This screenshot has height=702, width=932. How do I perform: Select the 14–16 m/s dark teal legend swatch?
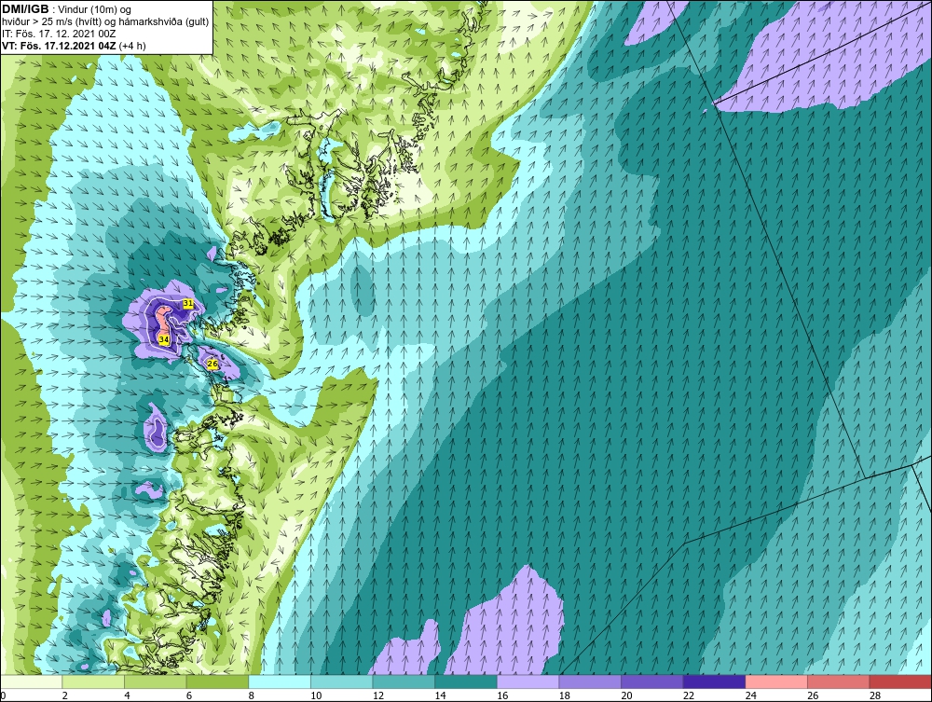coord(465,681)
